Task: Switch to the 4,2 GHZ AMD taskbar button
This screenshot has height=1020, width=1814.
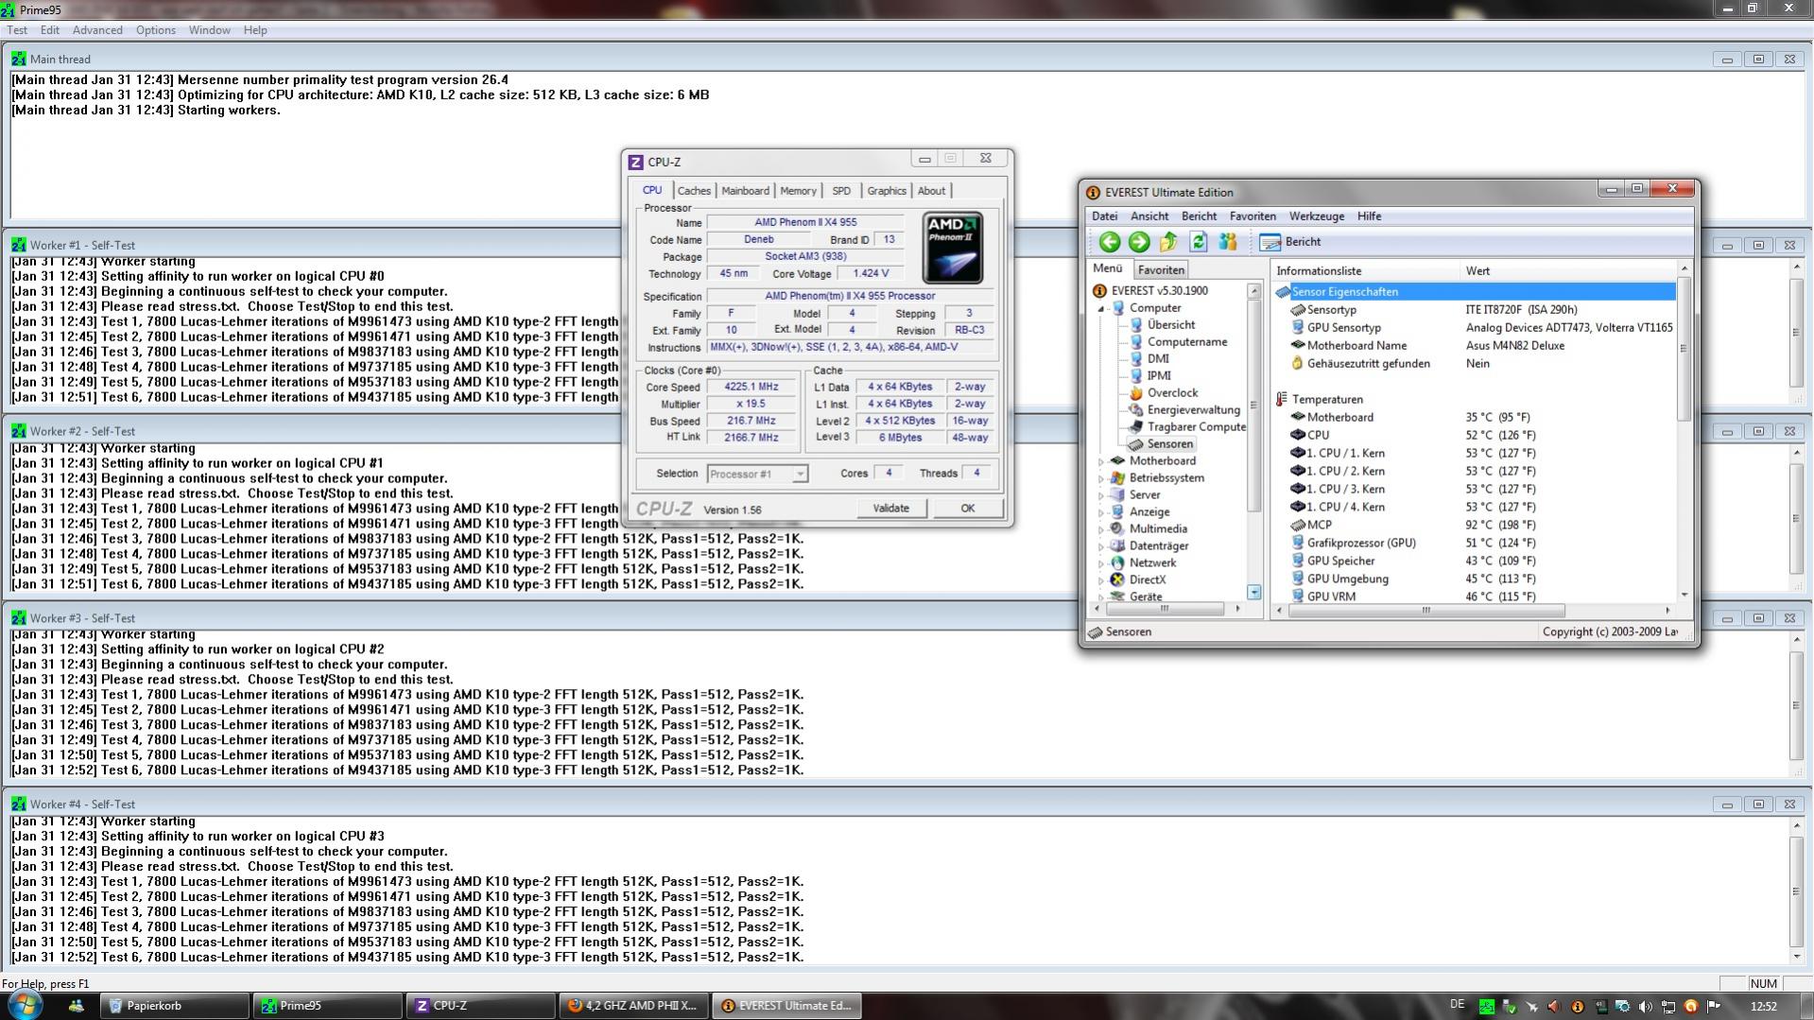Action: [x=633, y=1006]
